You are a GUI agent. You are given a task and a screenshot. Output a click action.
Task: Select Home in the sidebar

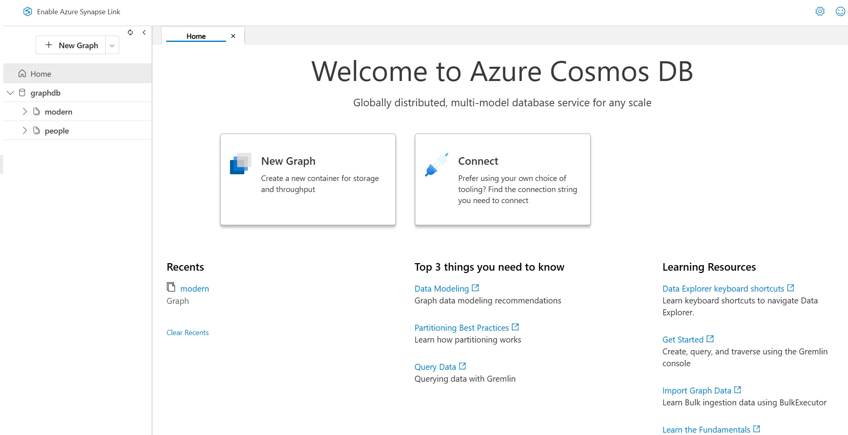point(78,73)
